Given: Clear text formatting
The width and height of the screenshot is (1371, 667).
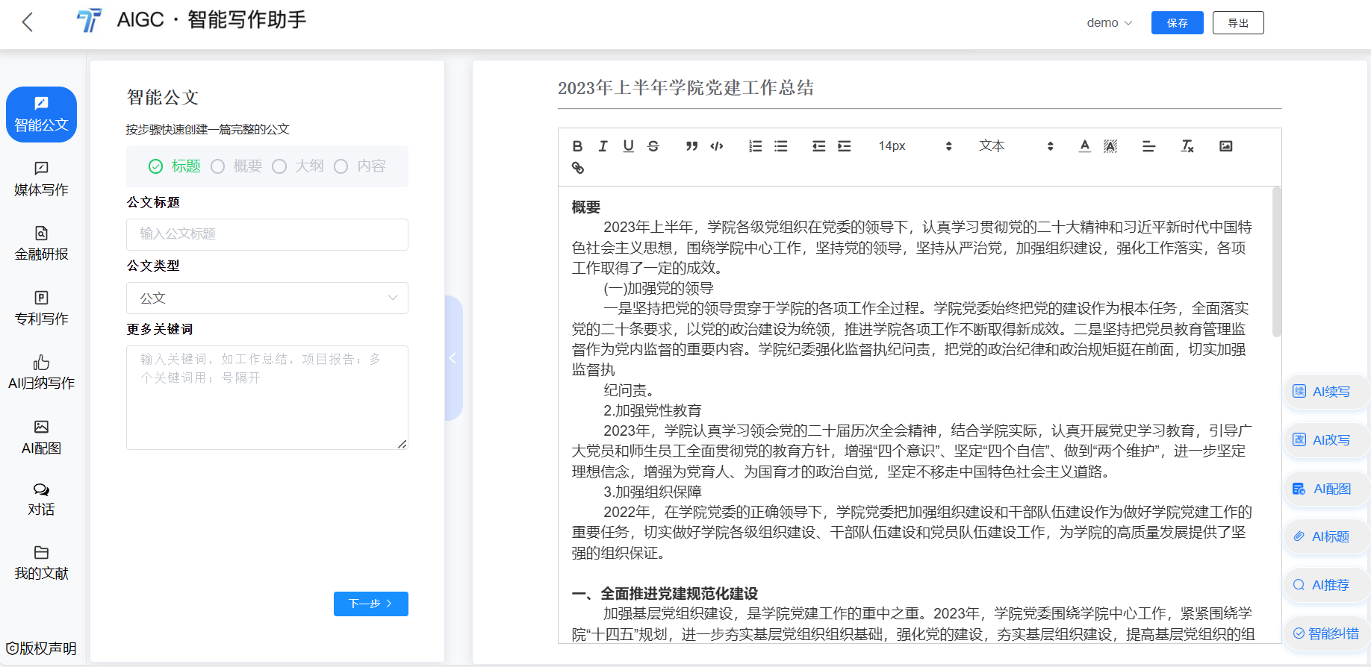Looking at the screenshot, I should click(x=1187, y=146).
